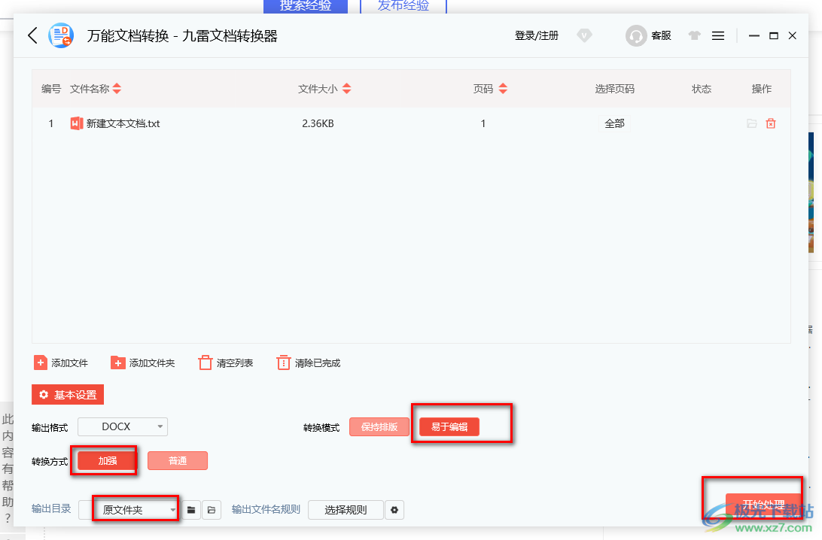Select 保持排版 conversion mode
The height and width of the screenshot is (540, 822).
pyautogui.click(x=379, y=427)
